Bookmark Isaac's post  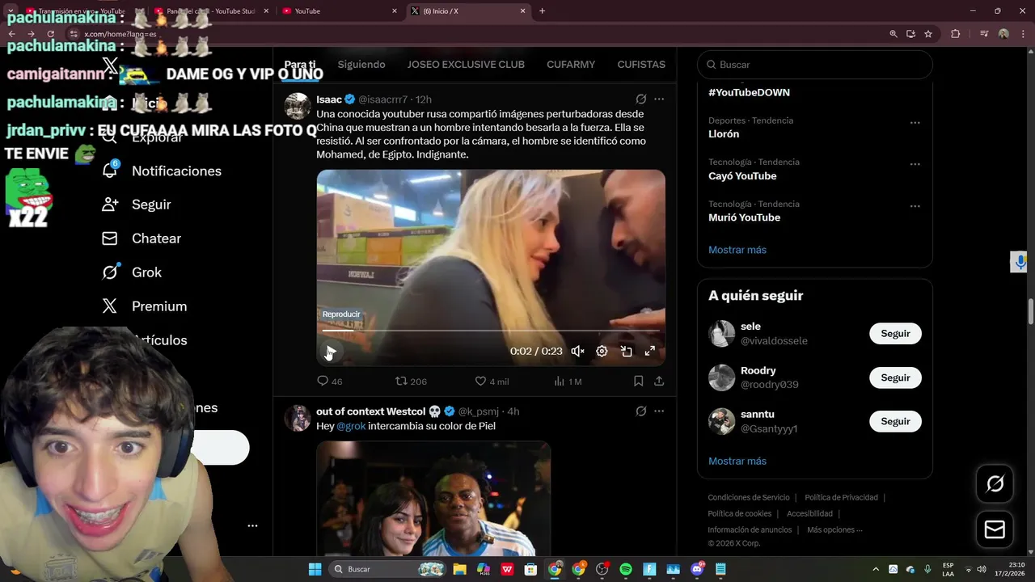coord(638,381)
